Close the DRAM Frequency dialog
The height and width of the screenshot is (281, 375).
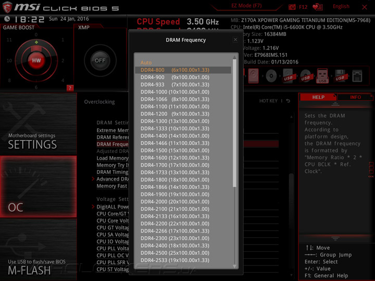click(x=235, y=40)
